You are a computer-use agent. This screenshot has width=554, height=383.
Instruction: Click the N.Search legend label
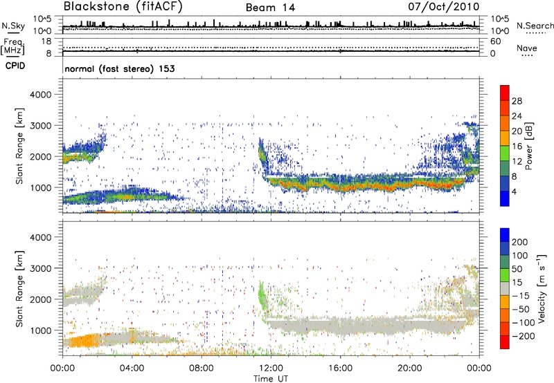[x=535, y=26]
